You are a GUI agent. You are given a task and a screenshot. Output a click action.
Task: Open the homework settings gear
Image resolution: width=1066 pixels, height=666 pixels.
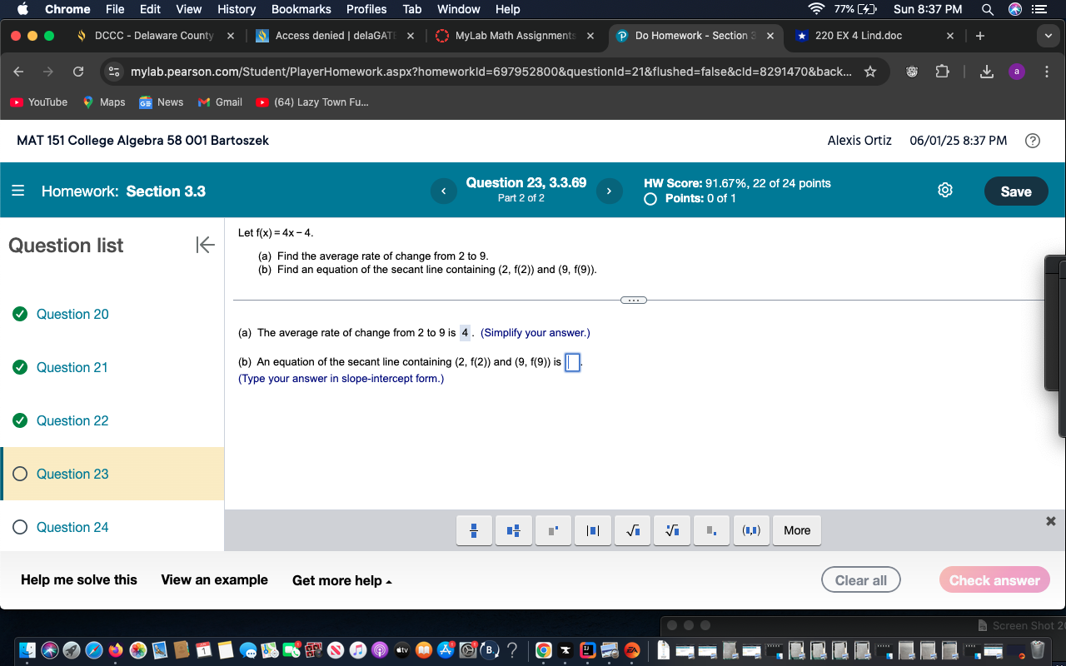coord(945,190)
